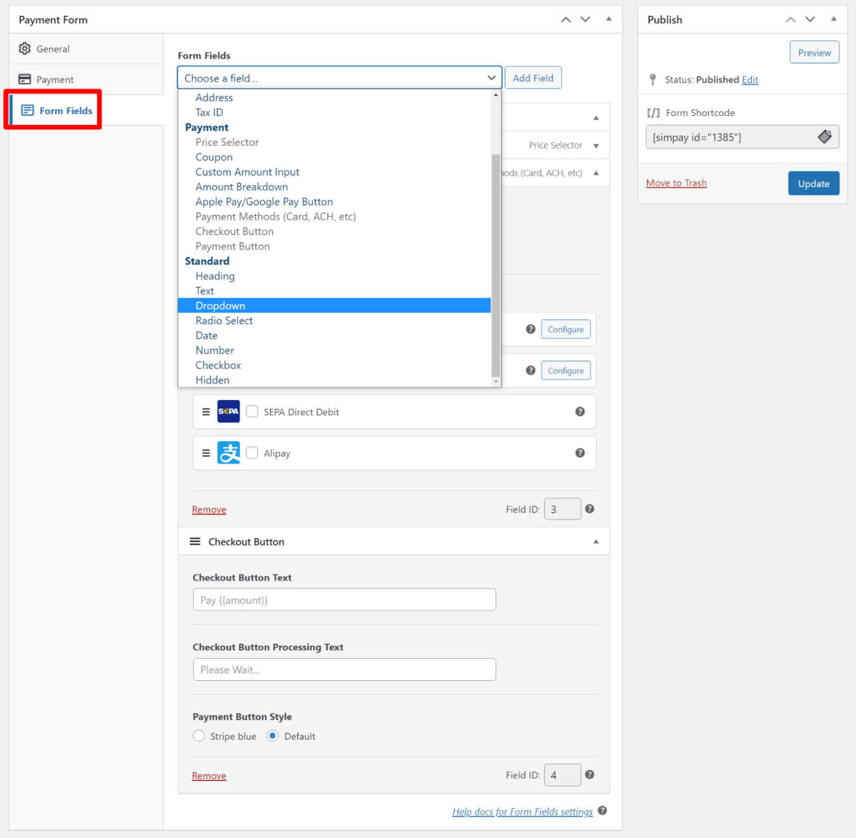Select Coupon field option

(x=214, y=157)
